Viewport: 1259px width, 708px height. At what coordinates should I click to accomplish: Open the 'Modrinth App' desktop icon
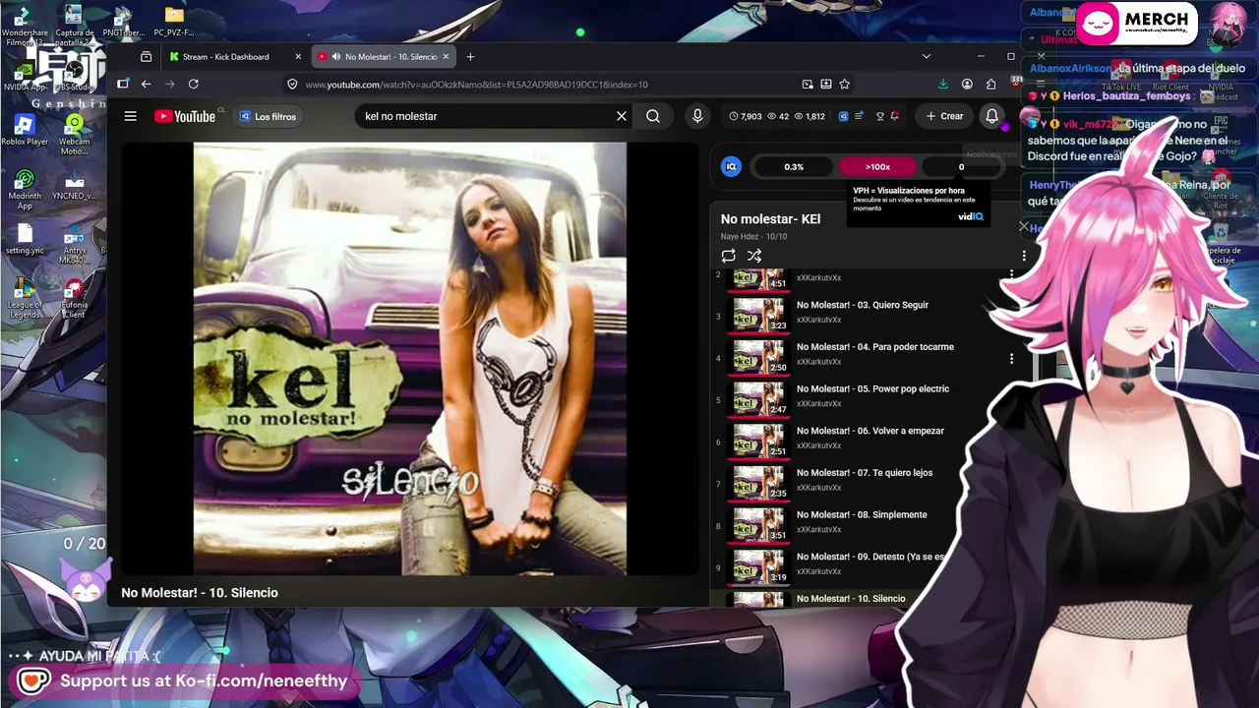point(25,190)
